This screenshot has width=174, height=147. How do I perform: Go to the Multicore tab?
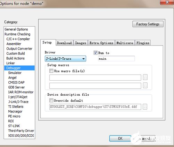tap(125, 43)
